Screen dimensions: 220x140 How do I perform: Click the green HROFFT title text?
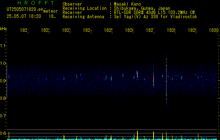[x=36, y=3]
